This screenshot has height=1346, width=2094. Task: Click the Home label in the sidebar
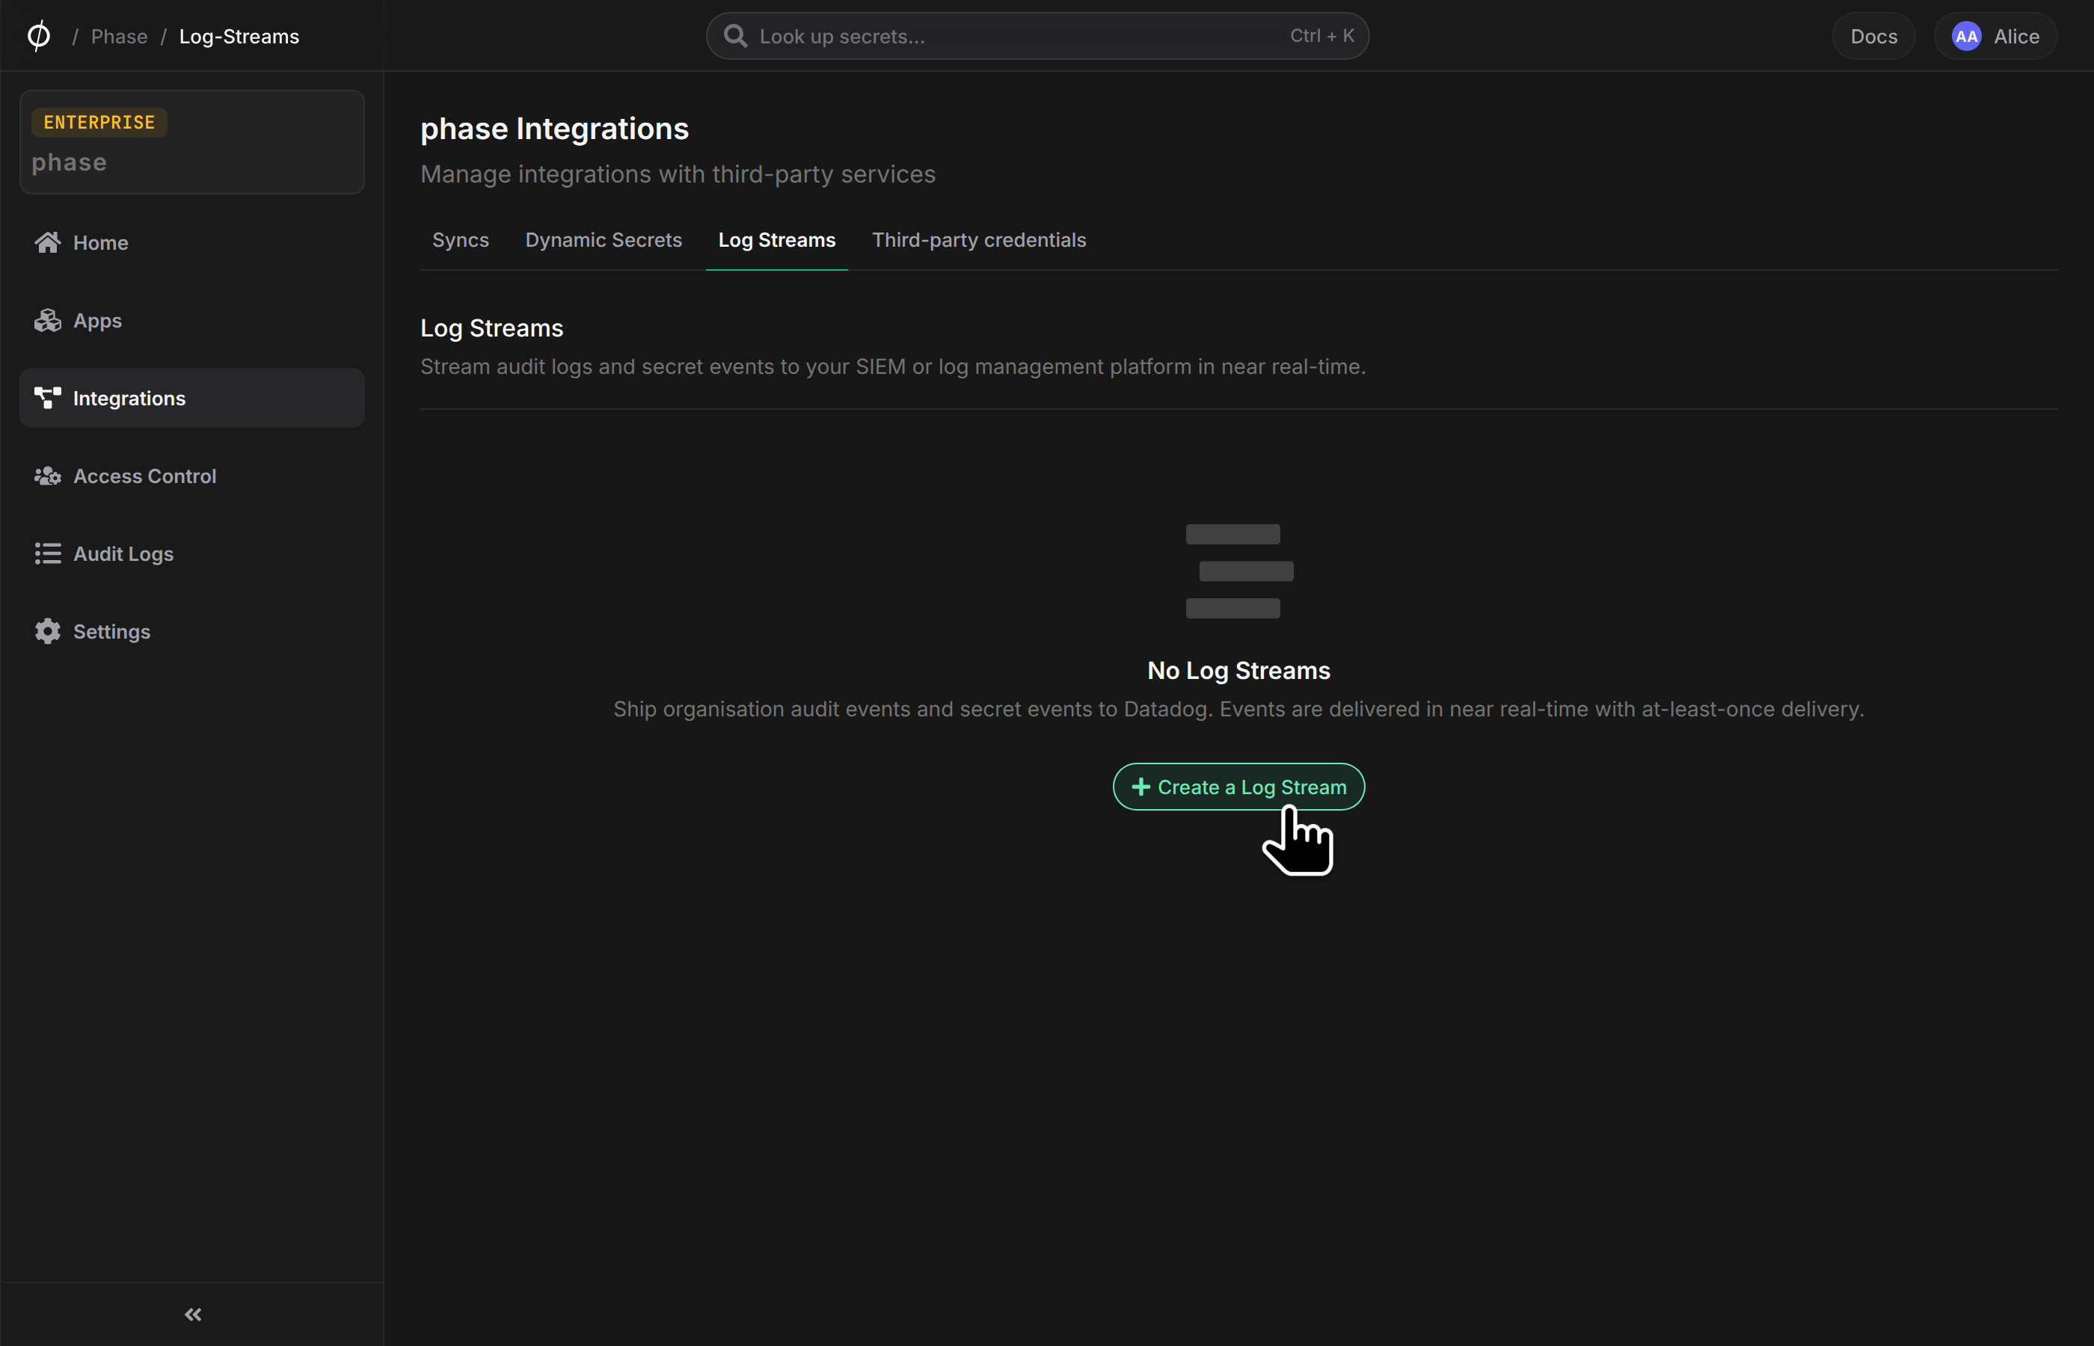tap(100, 243)
